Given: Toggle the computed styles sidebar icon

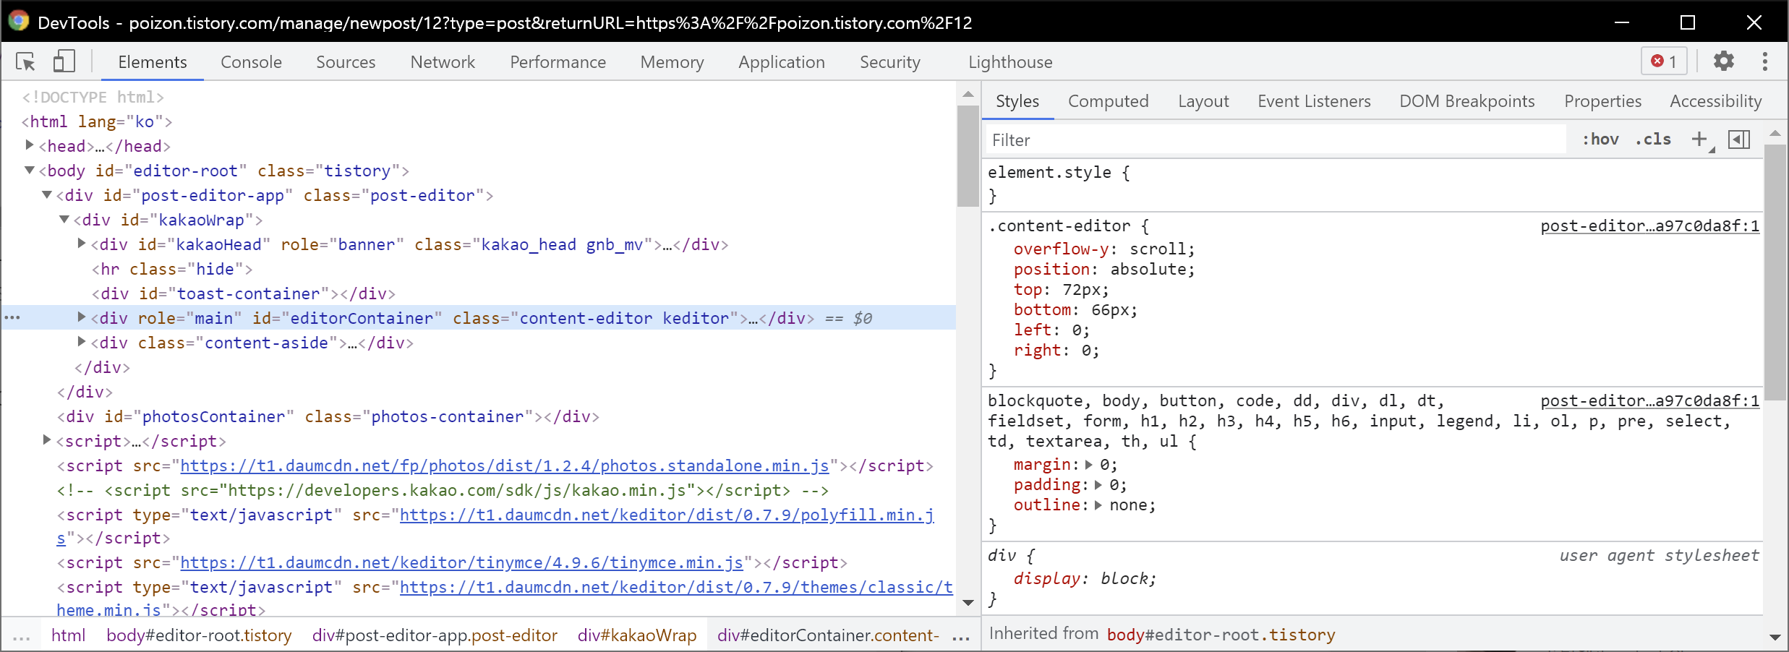Looking at the screenshot, I should 1739,140.
